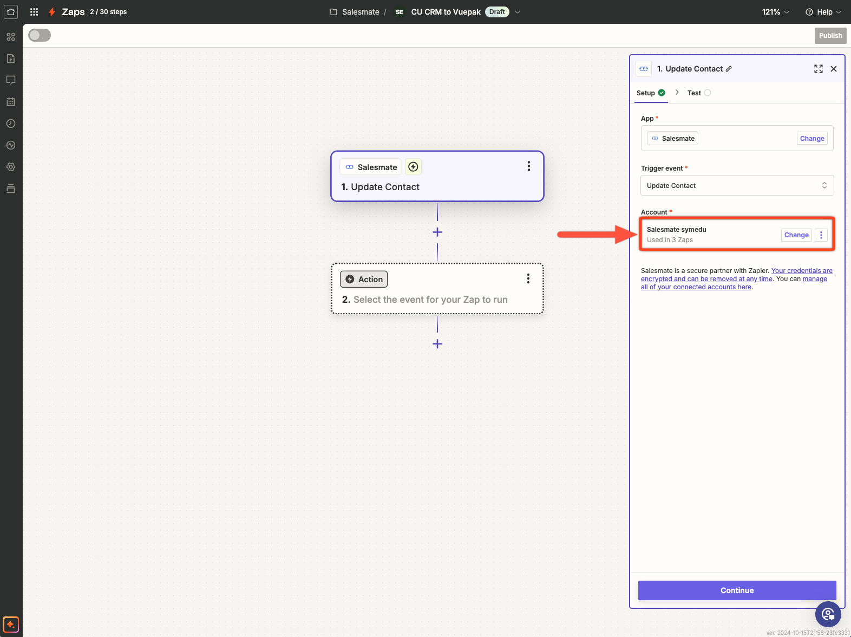The height and width of the screenshot is (637, 851).
Task: Click pencil icon to rename Update Contact step
Action: pyautogui.click(x=729, y=69)
